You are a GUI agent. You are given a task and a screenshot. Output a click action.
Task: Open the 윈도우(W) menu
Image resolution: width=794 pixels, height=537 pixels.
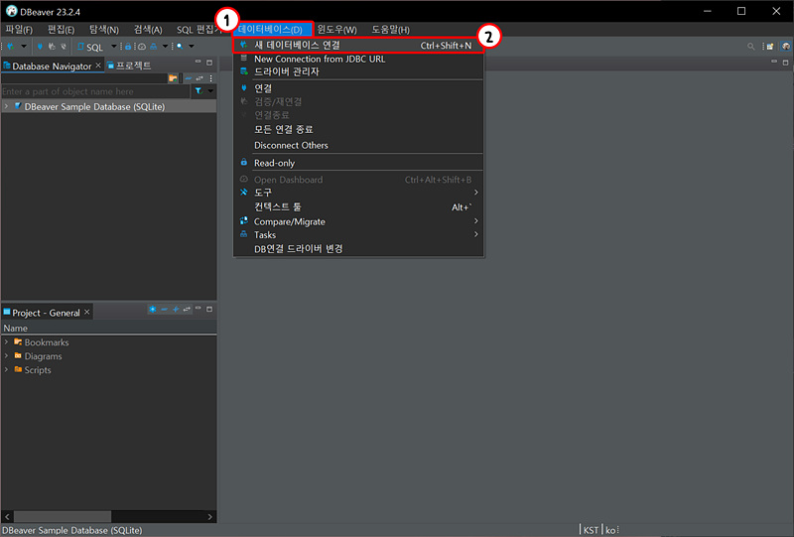click(x=336, y=30)
